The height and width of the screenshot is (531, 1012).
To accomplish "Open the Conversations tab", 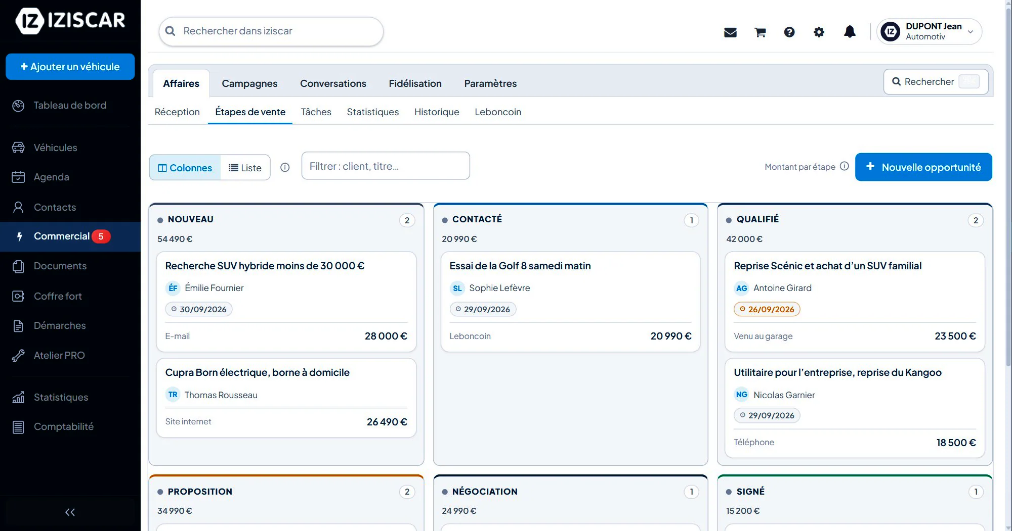I will pyautogui.click(x=333, y=83).
